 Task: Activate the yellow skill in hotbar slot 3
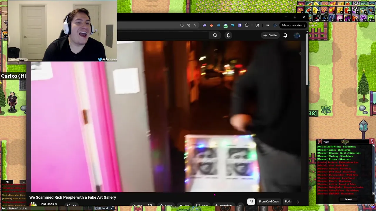point(316,10)
